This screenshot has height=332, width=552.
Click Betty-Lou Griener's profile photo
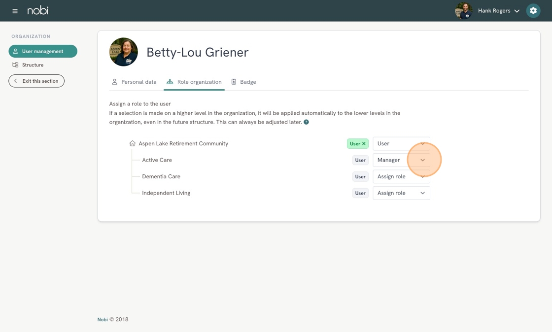(x=123, y=52)
